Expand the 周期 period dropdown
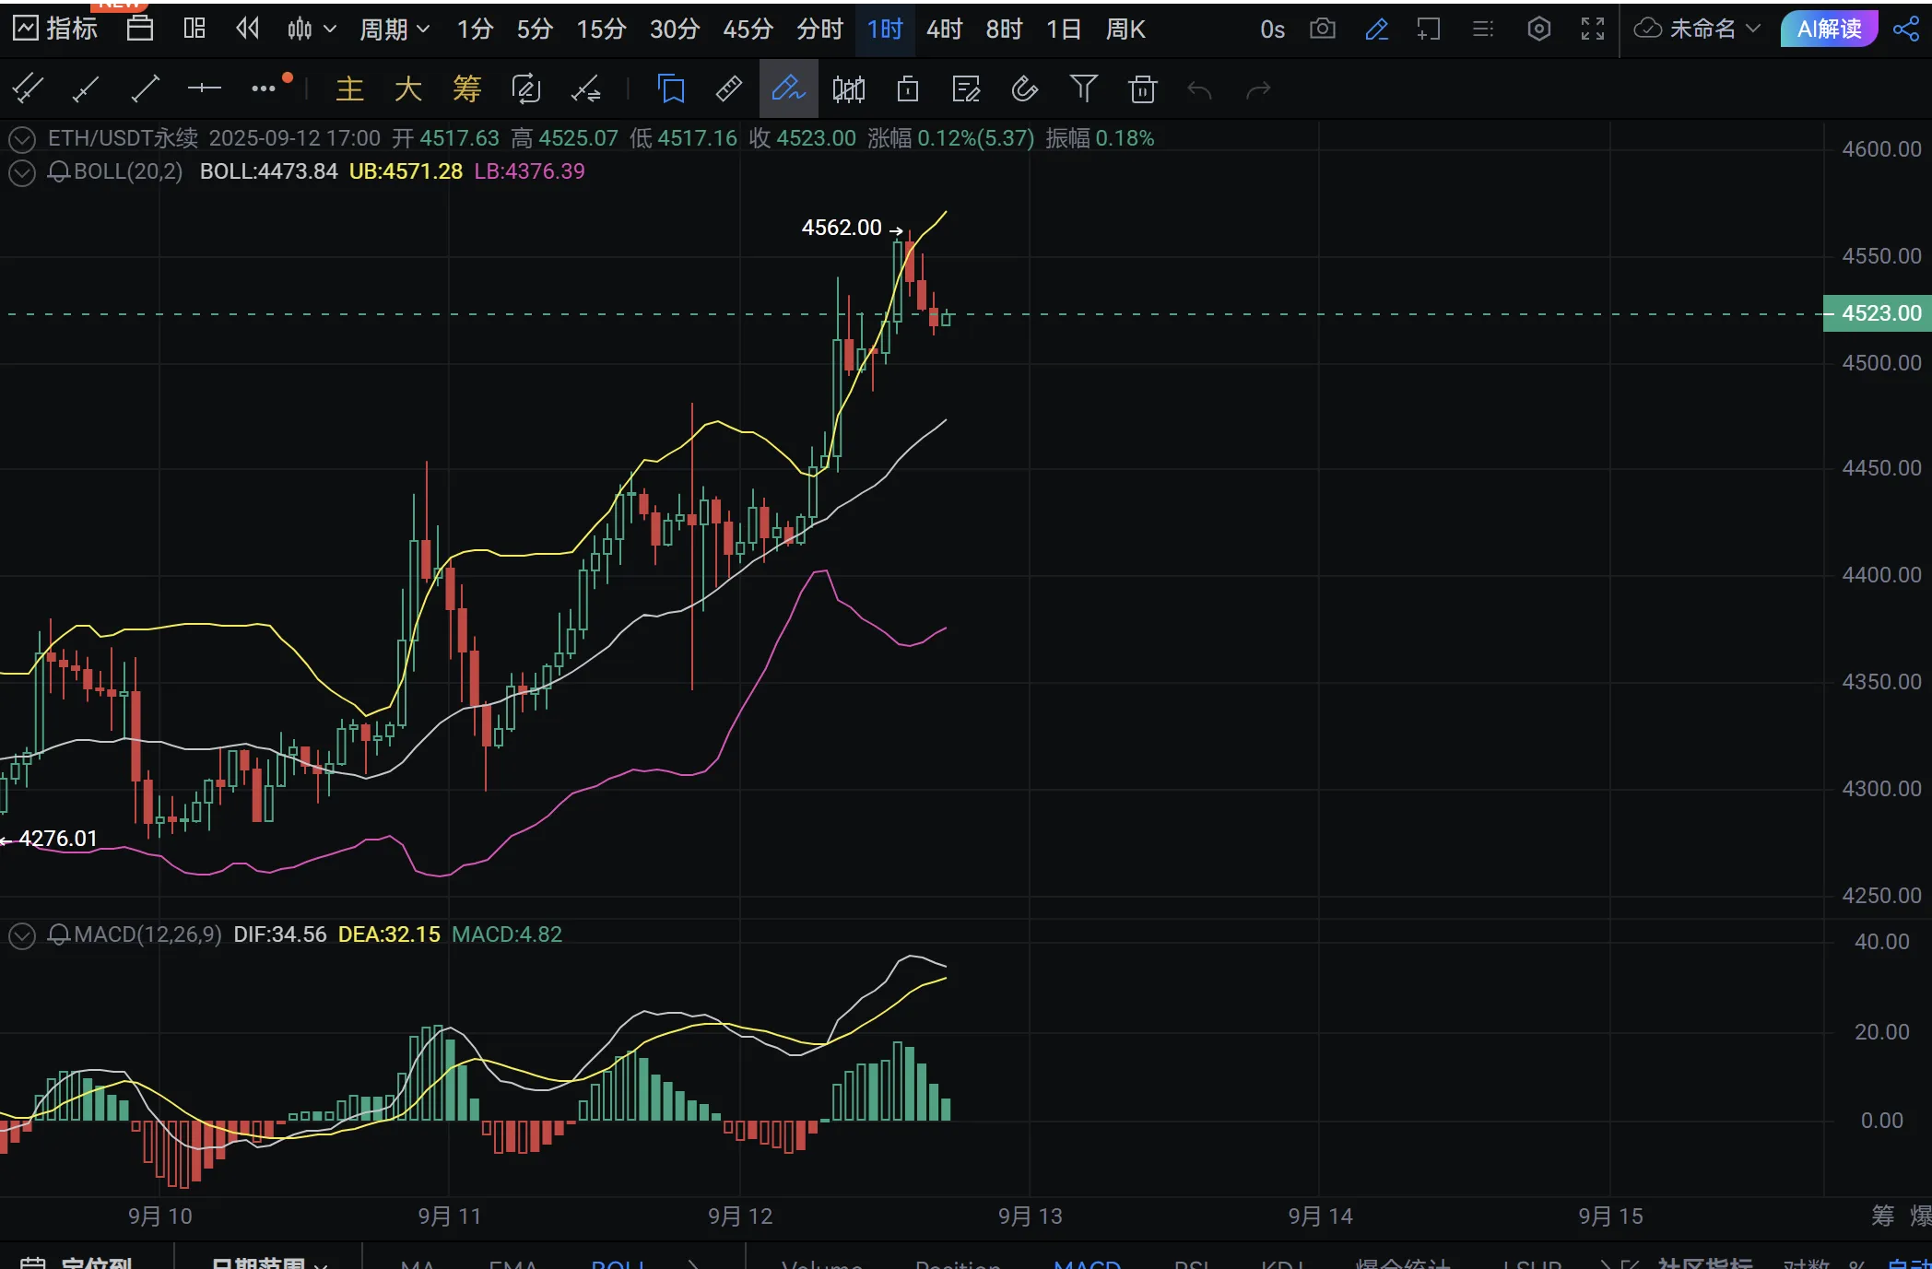Screen dimensions: 1932x1269 (395, 29)
